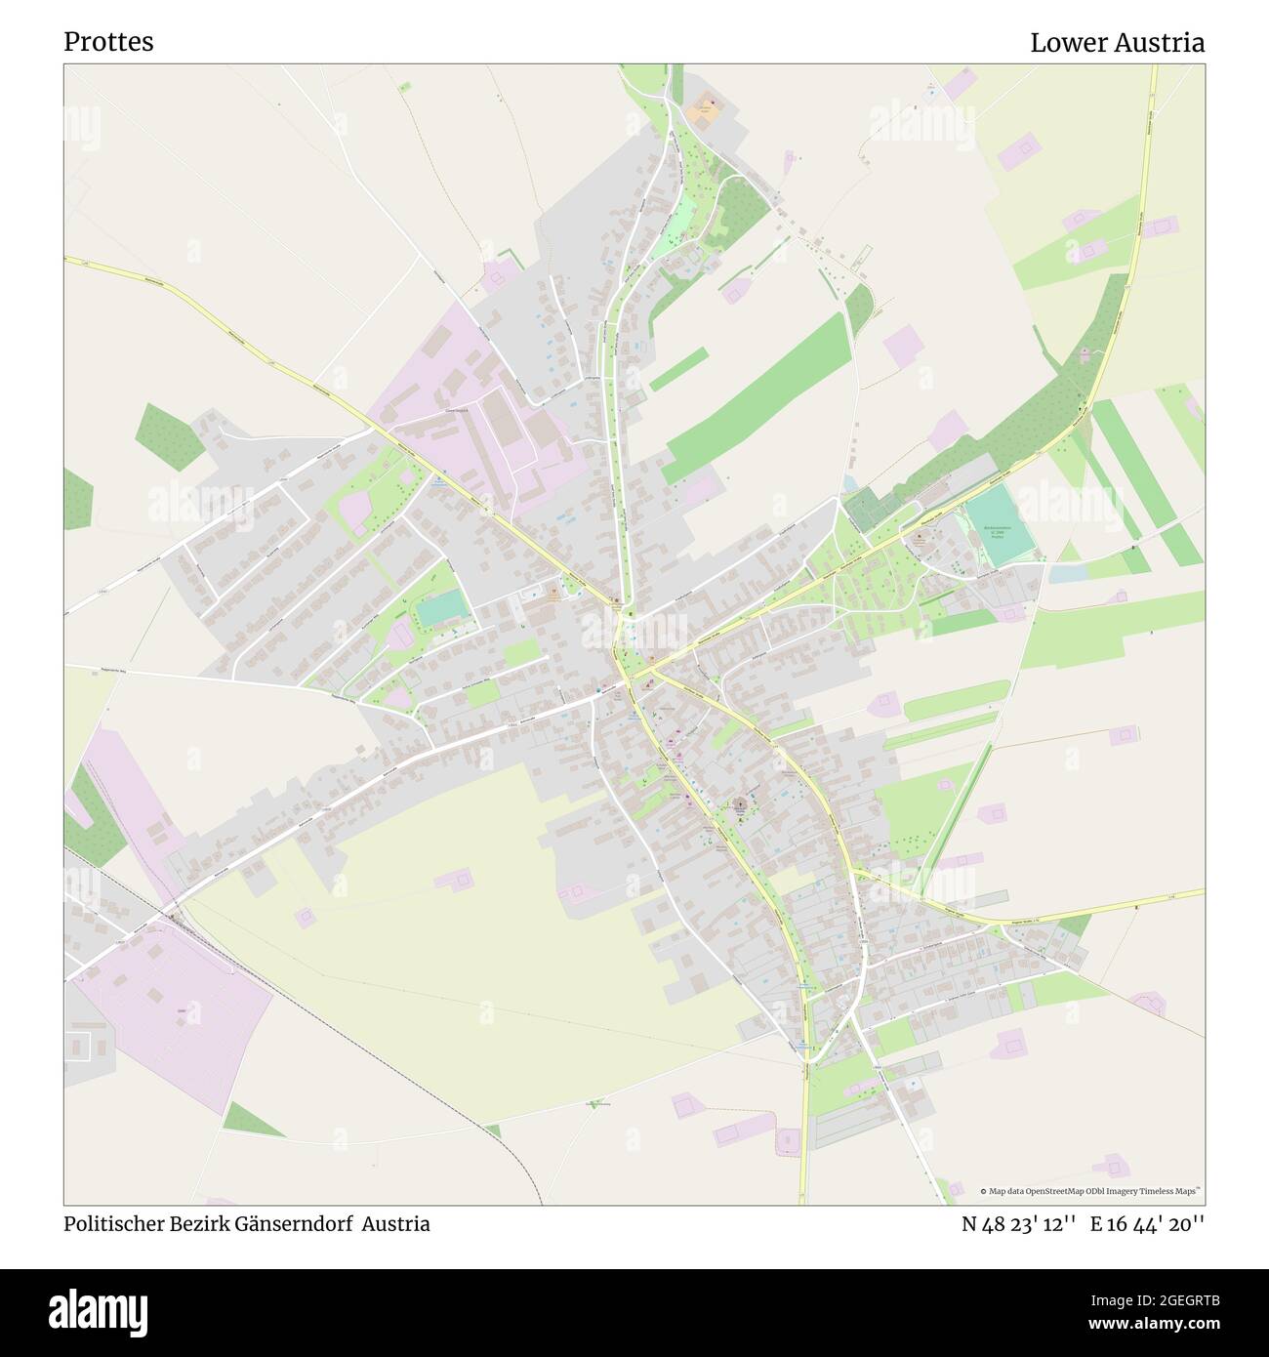Click the "Lower Austria" region label

[1117, 42]
